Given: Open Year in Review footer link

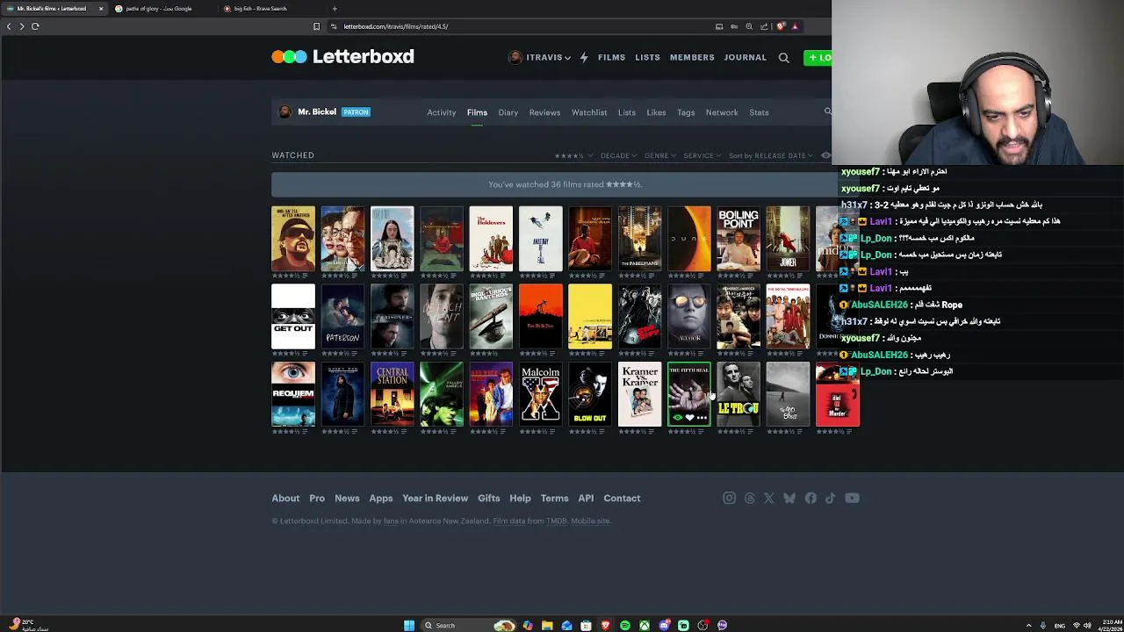Looking at the screenshot, I should [x=435, y=499].
